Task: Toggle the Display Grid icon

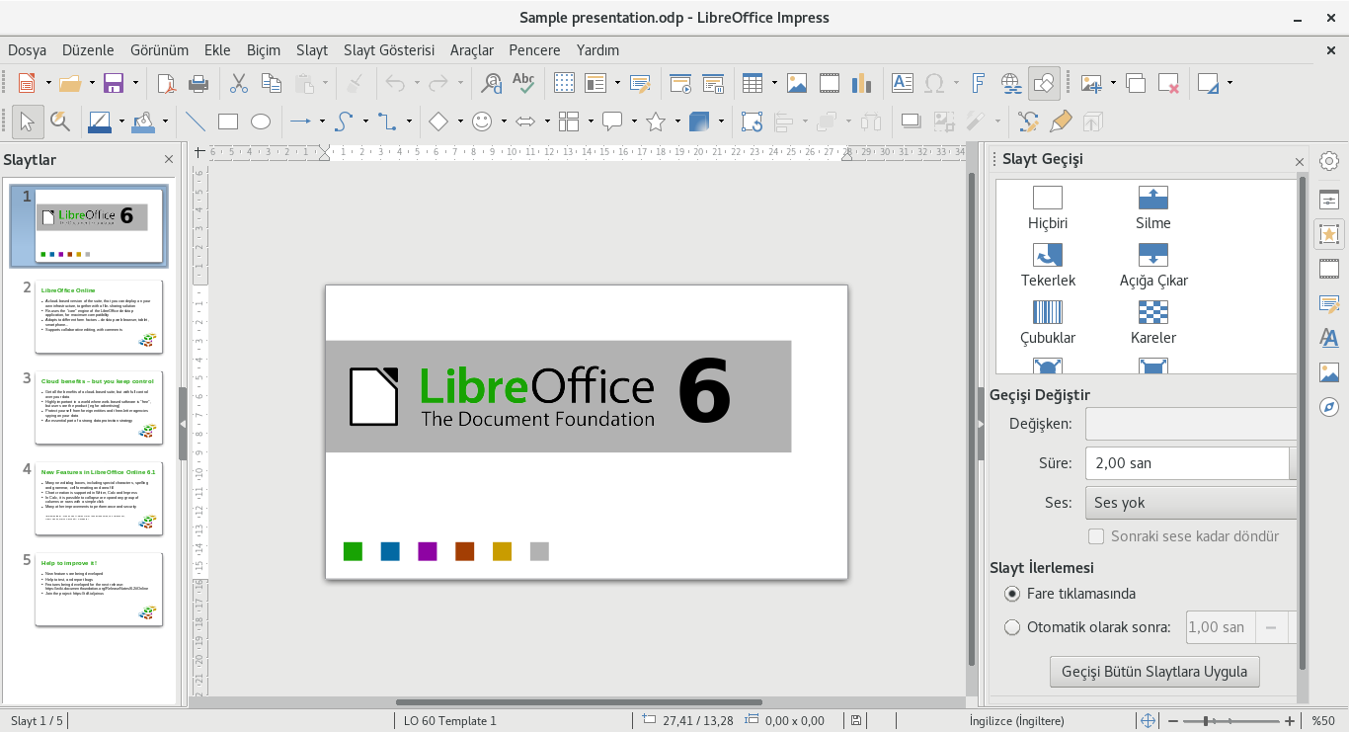Action: [x=564, y=84]
